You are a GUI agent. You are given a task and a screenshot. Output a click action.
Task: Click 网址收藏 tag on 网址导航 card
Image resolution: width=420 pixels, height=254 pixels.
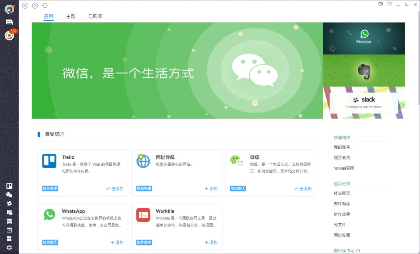pos(144,188)
